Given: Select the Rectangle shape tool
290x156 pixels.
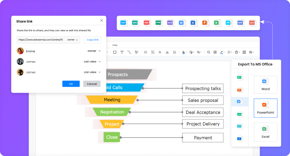Looking at the screenshot, I should [115, 52].
